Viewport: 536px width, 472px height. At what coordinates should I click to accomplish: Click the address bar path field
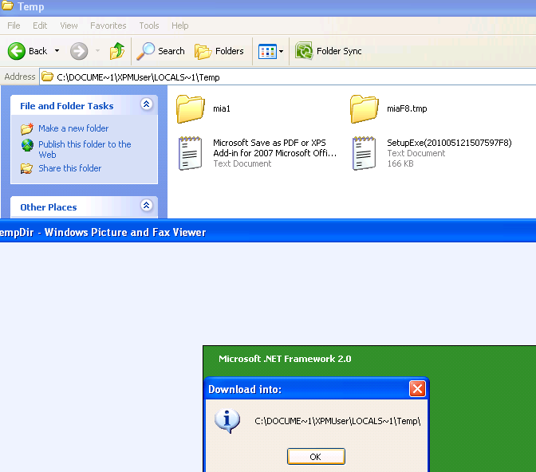(288, 77)
